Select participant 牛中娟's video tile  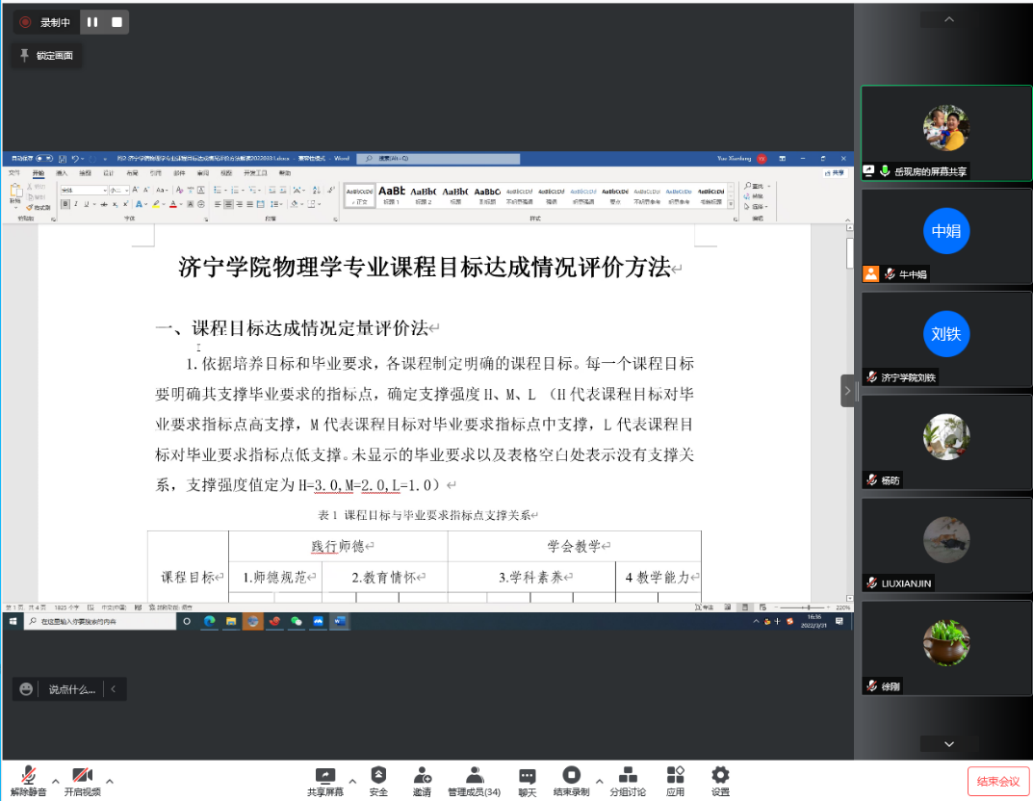[946, 236]
